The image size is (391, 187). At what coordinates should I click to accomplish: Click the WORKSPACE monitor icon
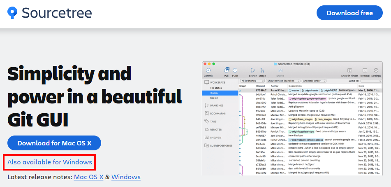pos(207,82)
